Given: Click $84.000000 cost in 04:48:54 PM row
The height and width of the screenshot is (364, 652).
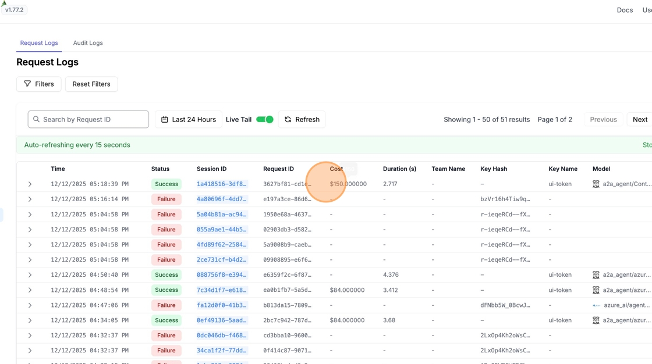Looking at the screenshot, I should [347, 290].
